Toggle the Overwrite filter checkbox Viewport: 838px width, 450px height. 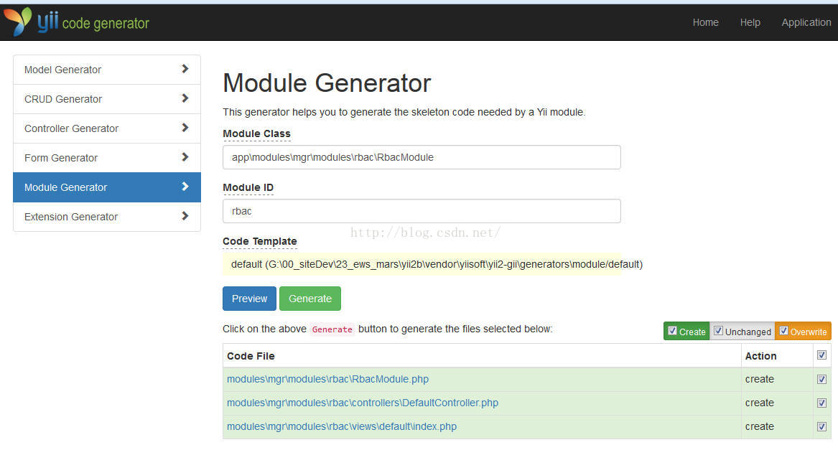pyautogui.click(x=783, y=331)
